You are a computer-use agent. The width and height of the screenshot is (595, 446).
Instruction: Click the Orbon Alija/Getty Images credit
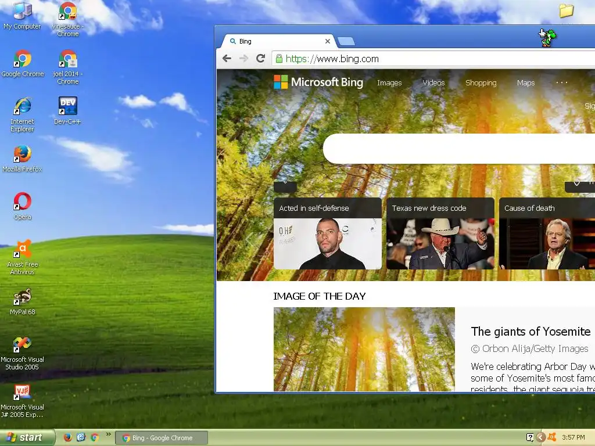tap(529, 349)
